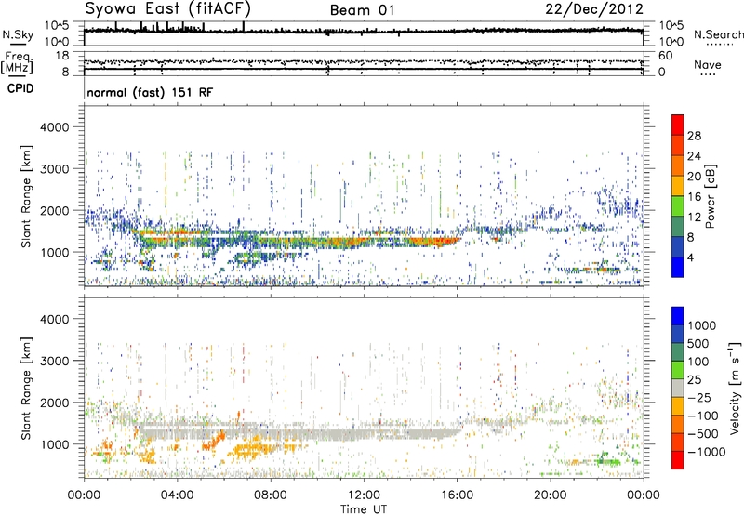Click the "28" power colorbar label
The width and height of the screenshot is (744, 515).
[x=694, y=136]
